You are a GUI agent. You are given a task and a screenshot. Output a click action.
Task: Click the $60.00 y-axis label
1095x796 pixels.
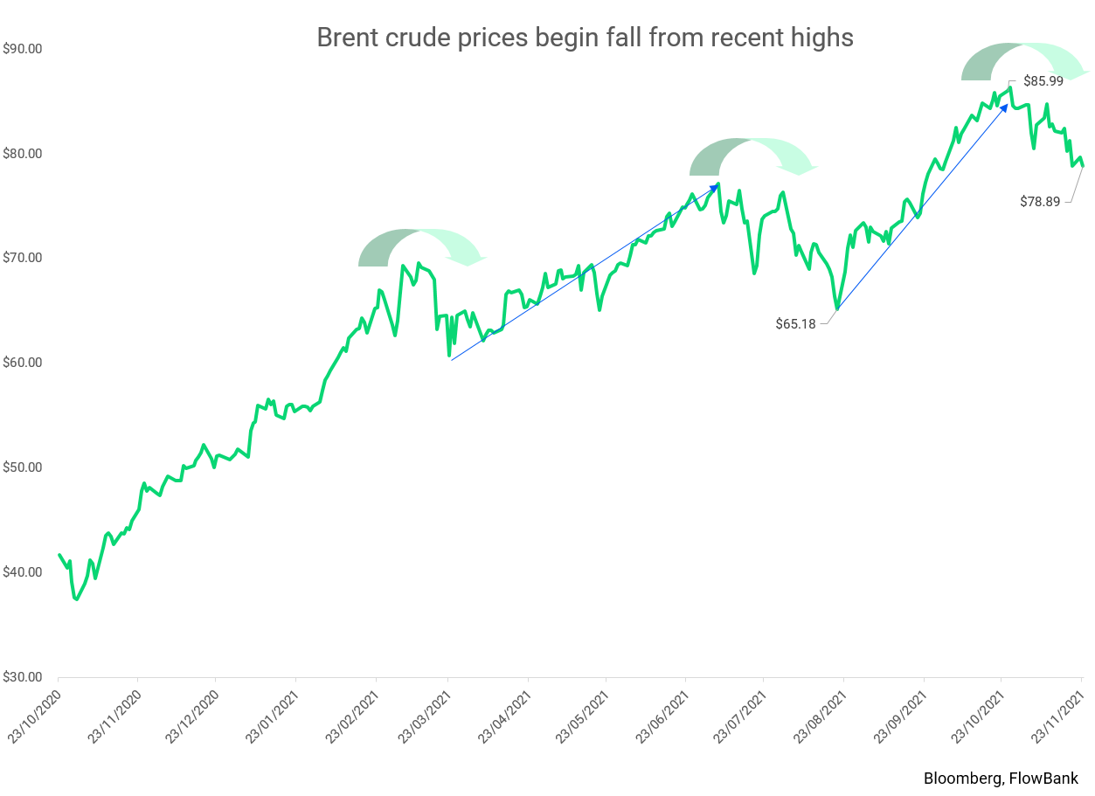23,363
